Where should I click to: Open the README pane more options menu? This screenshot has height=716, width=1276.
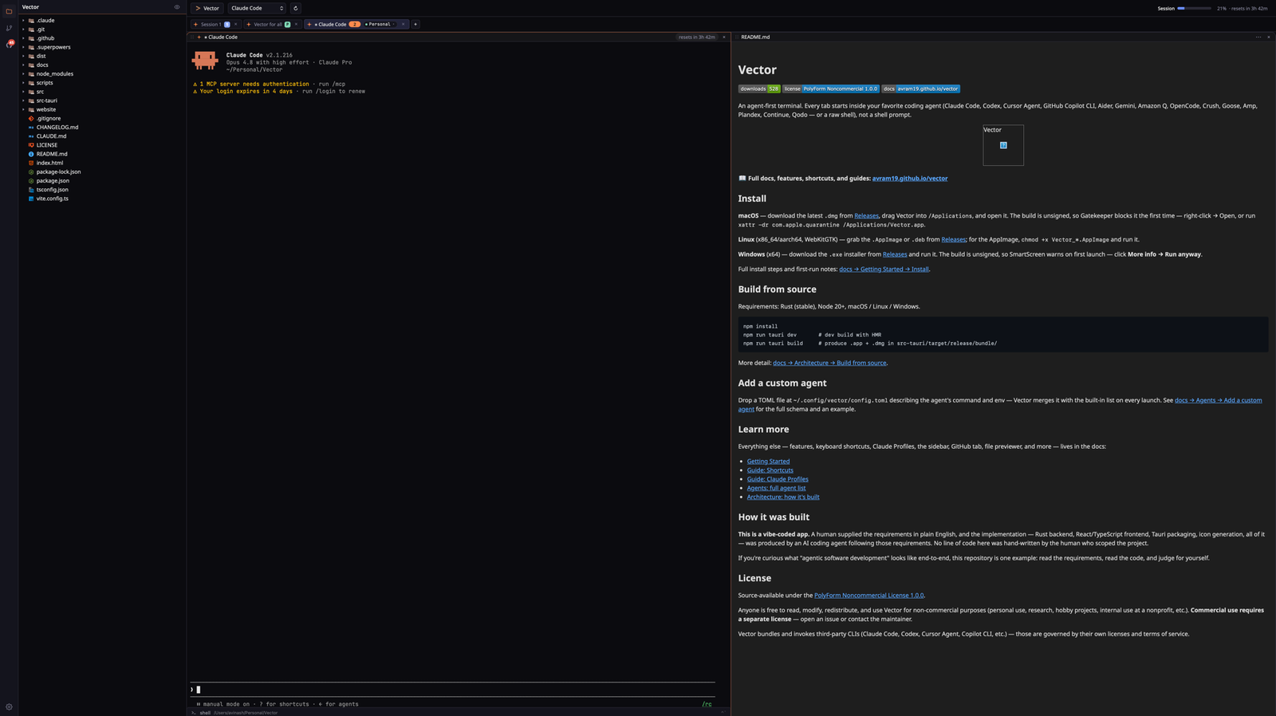pyautogui.click(x=1258, y=37)
